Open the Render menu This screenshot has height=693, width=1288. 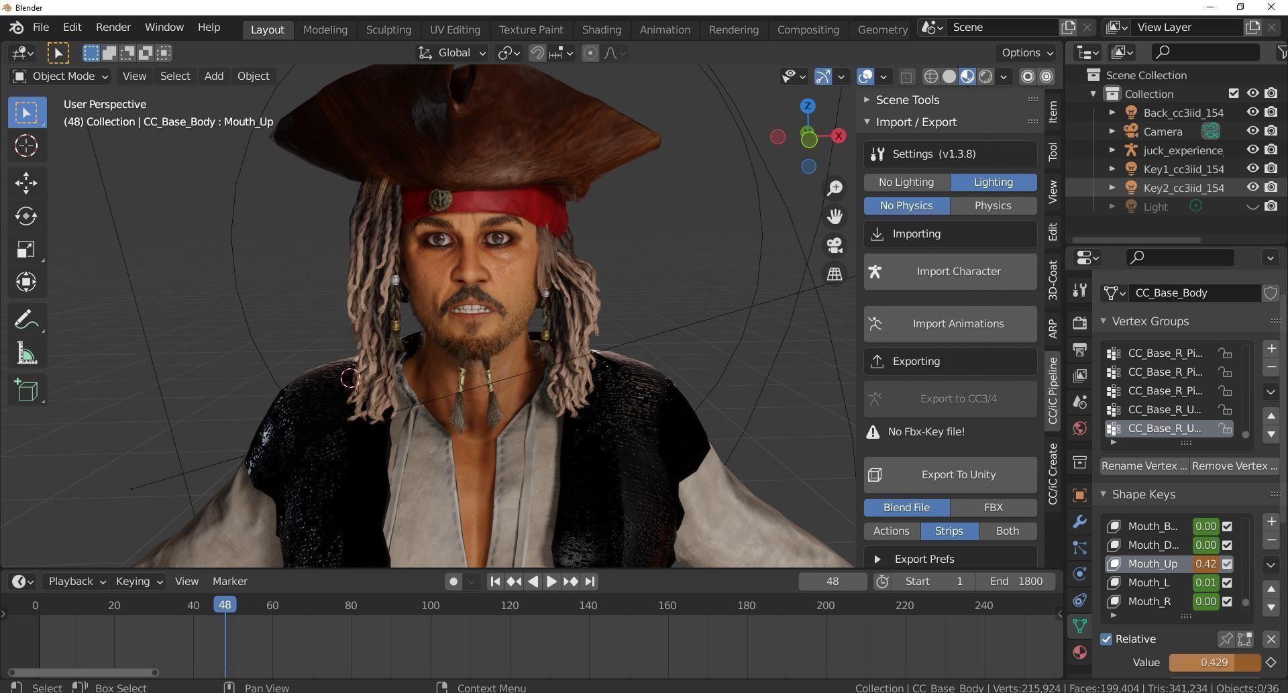[x=113, y=28]
